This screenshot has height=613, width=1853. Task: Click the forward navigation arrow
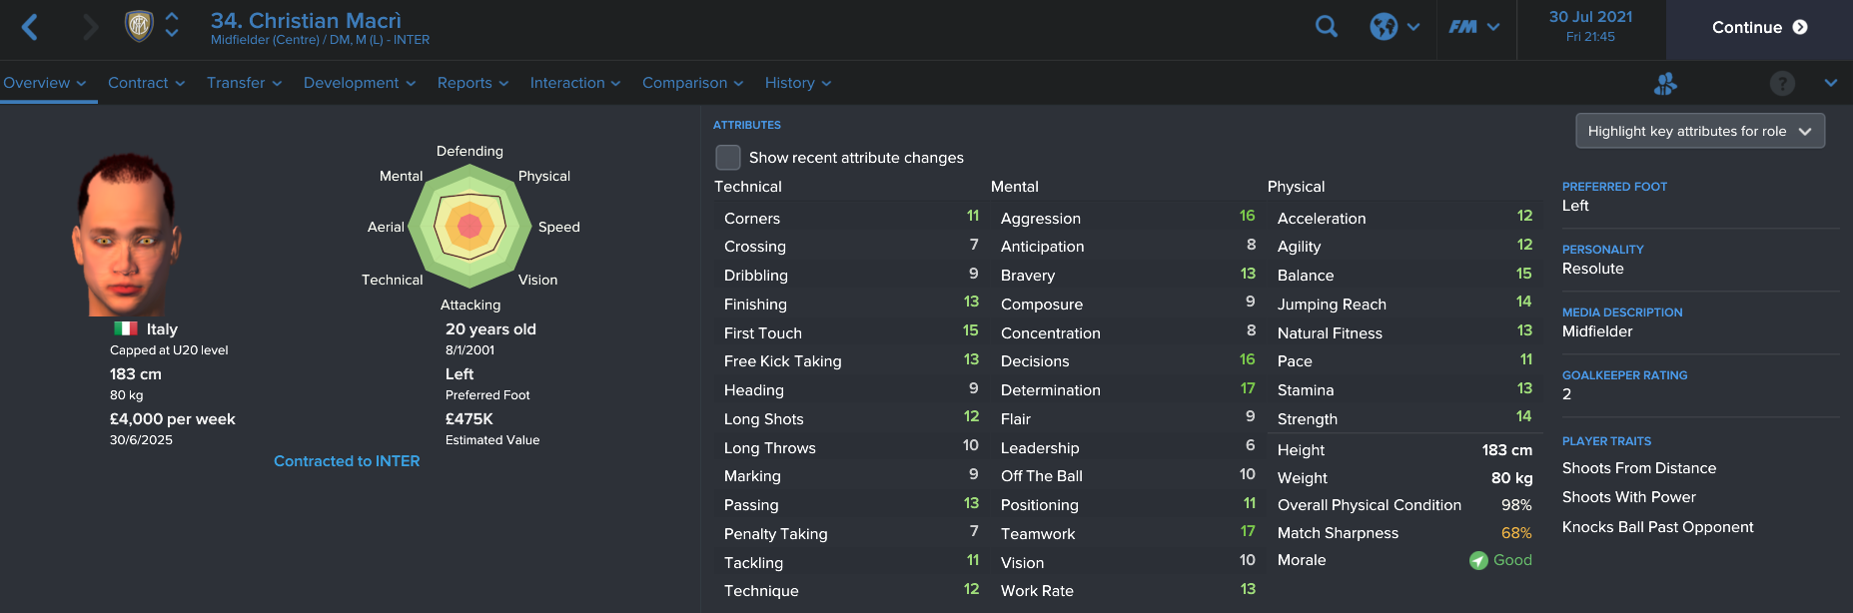click(x=90, y=27)
